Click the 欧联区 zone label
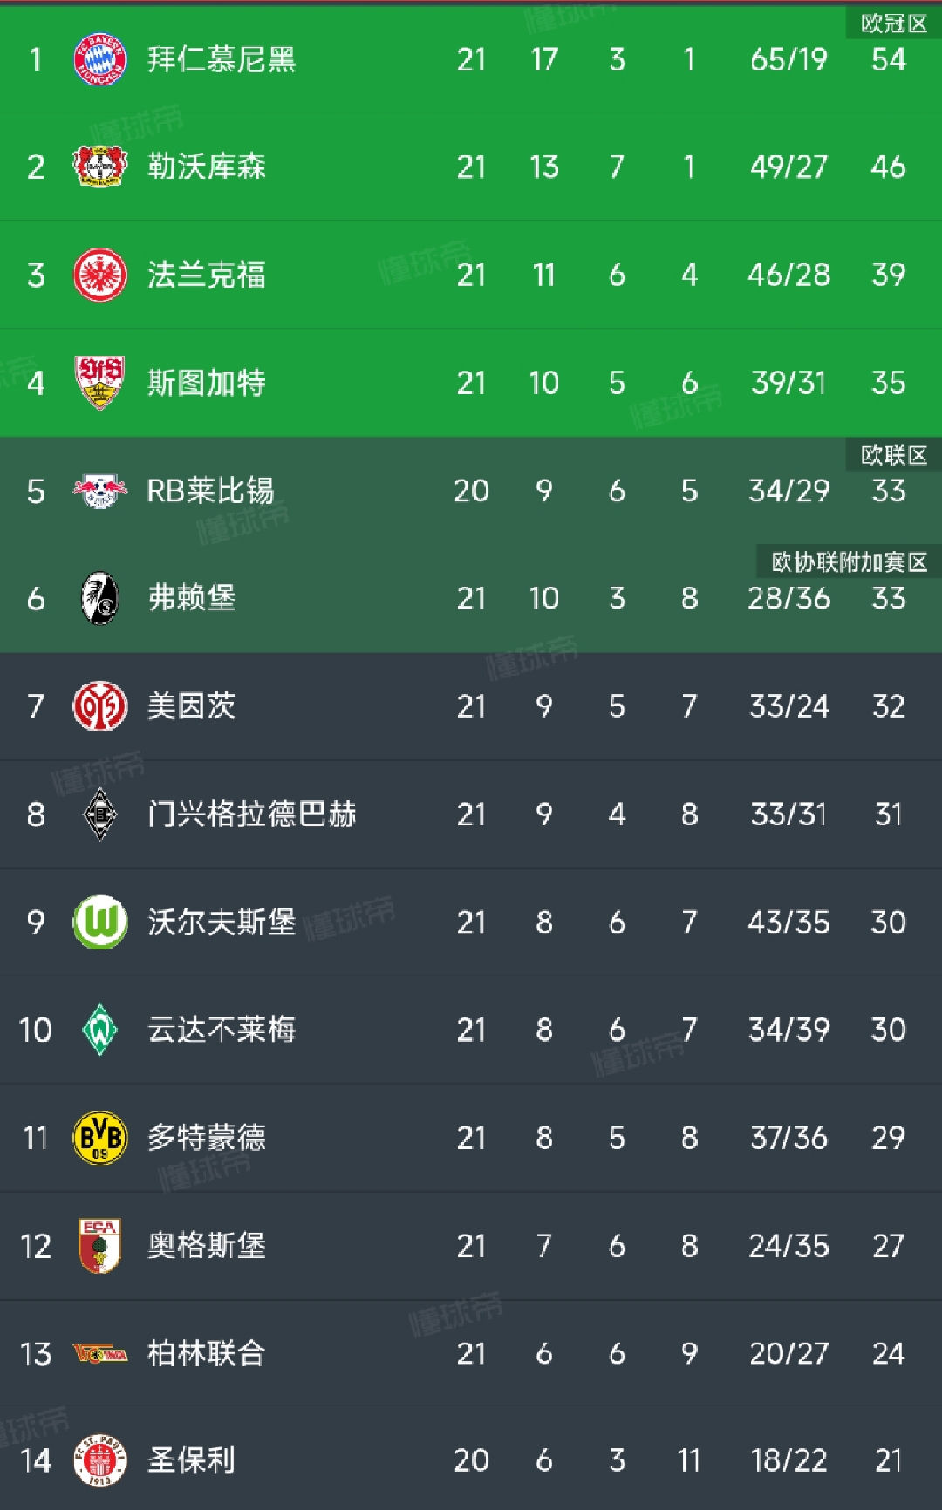The height and width of the screenshot is (1510, 942). [894, 455]
